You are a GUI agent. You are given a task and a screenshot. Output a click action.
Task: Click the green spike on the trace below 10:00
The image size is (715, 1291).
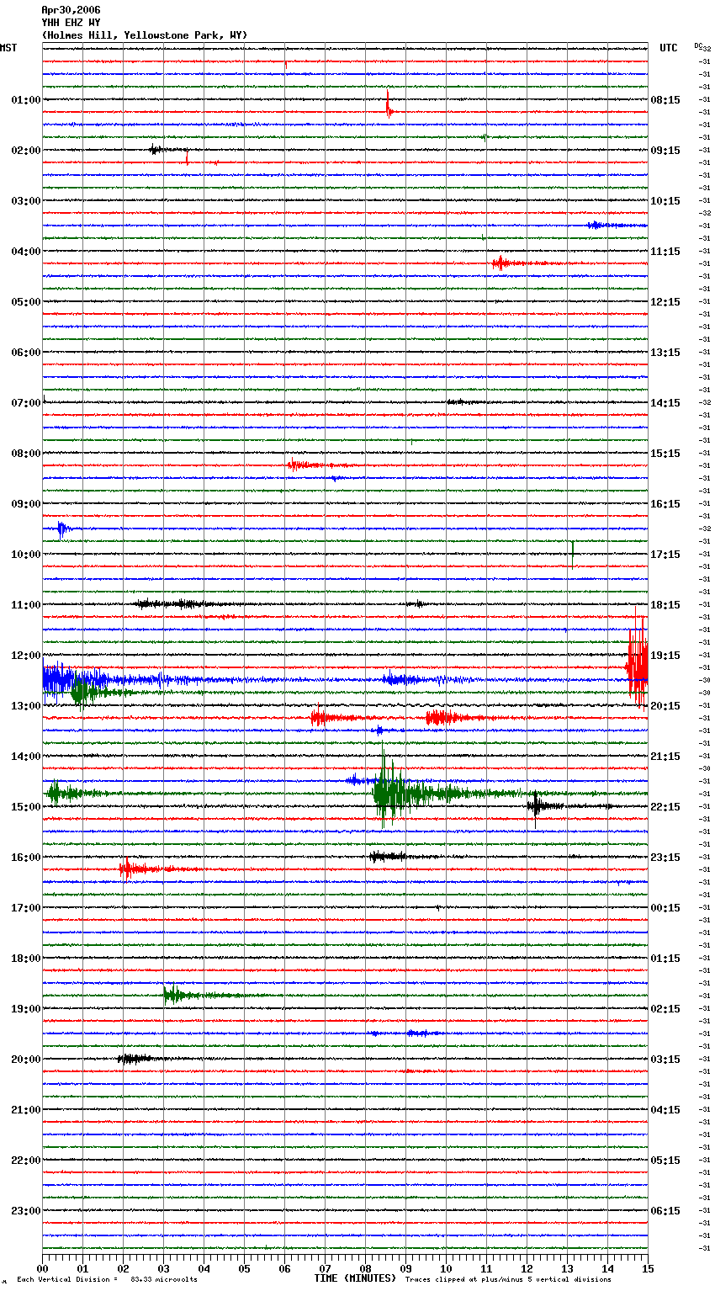point(572,554)
